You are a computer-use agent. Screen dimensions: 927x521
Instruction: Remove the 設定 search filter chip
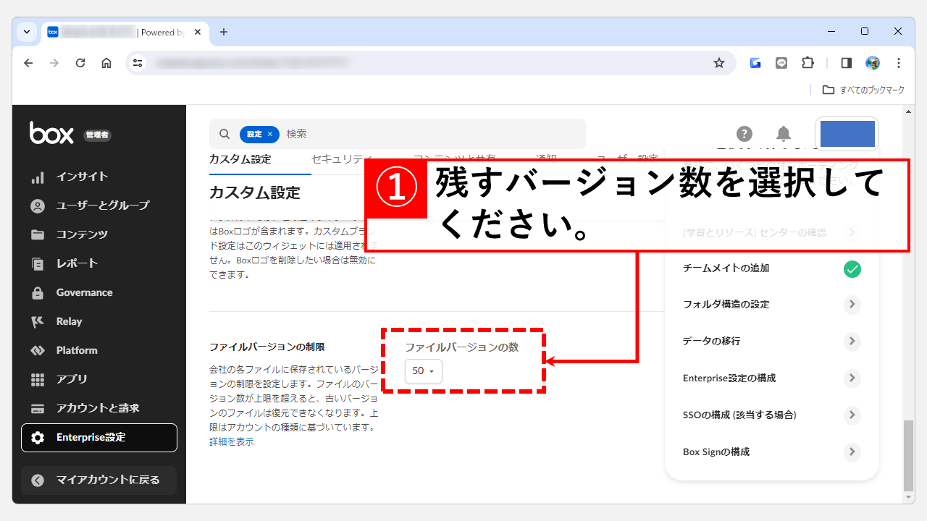270,134
